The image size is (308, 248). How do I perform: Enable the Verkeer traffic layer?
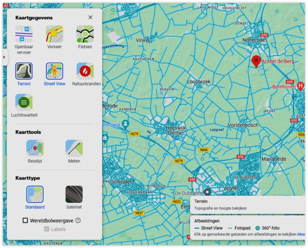(55, 34)
